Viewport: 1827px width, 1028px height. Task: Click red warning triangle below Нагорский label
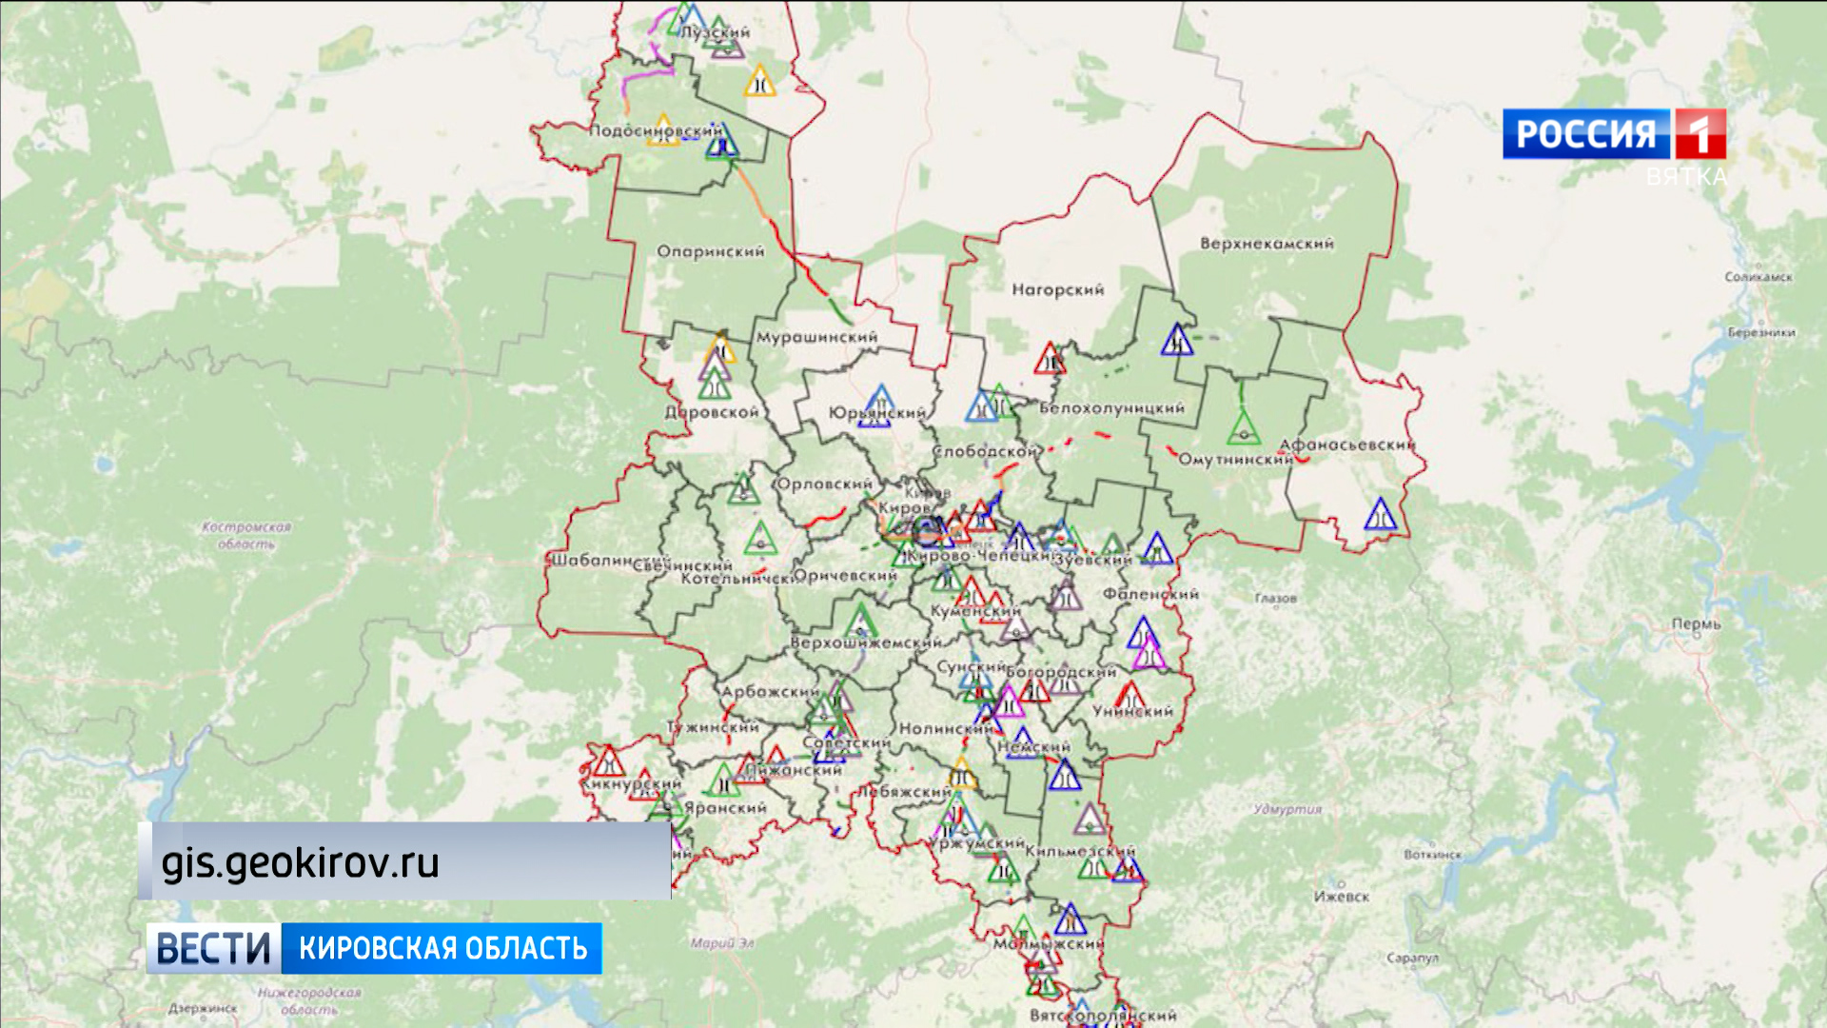point(1050,360)
